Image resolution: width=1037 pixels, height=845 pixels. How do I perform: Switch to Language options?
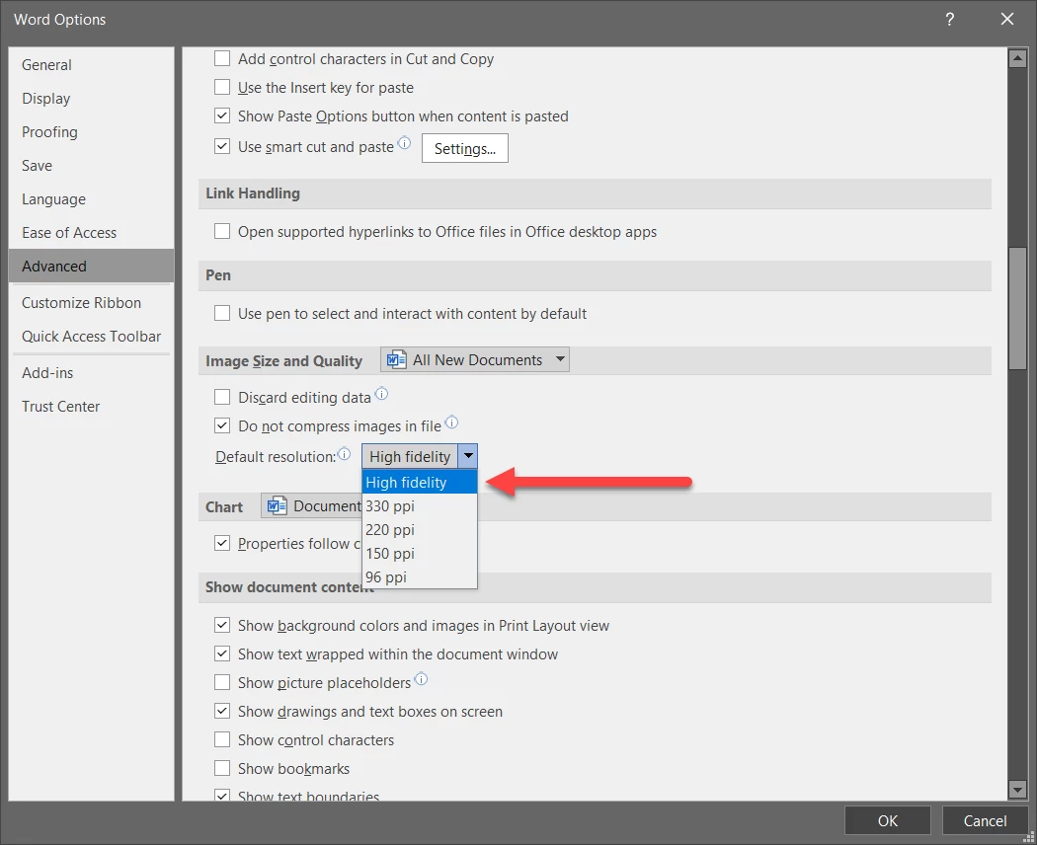pyautogui.click(x=91, y=199)
